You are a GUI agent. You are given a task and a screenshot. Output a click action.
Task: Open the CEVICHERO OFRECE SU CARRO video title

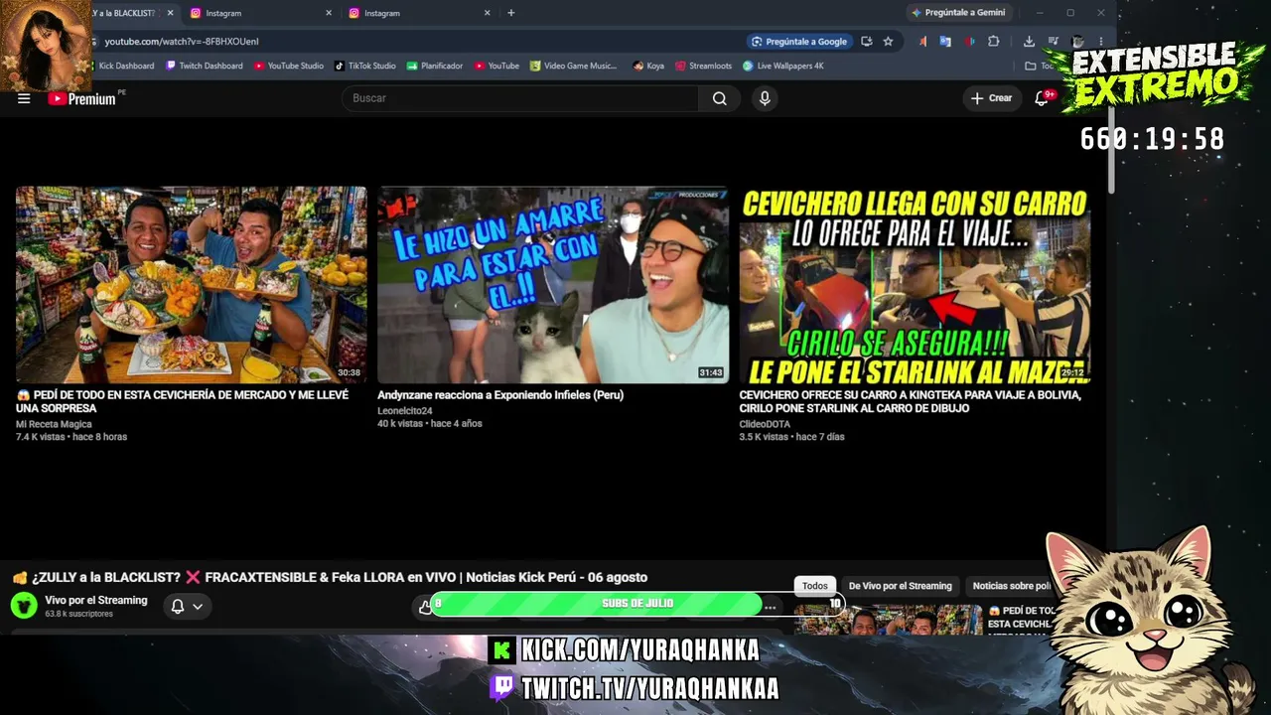pos(911,401)
